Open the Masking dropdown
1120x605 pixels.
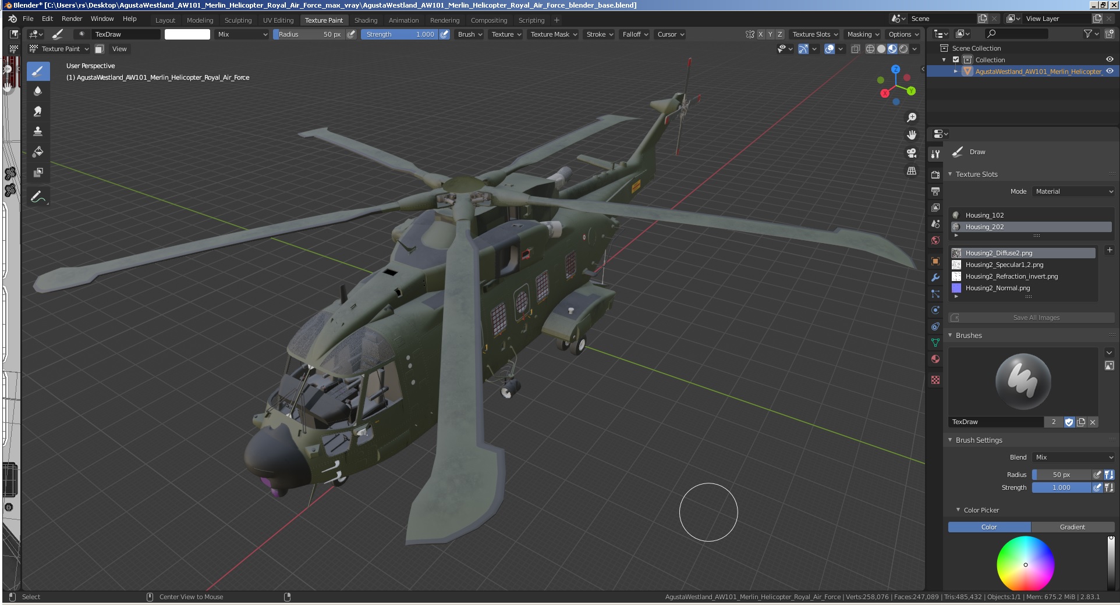tap(863, 34)
